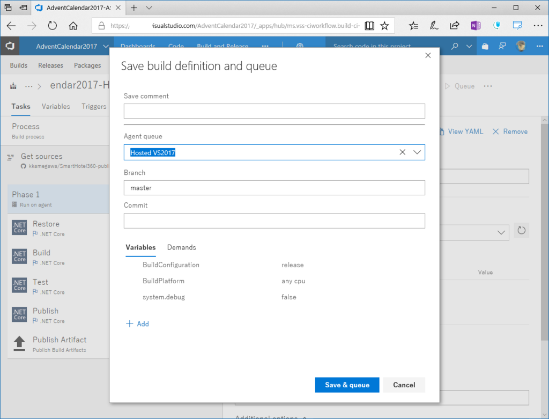The width and height of the screenshot is (549, 419).
Task: Open the favorites hub icon
Action: click(413, 26)
